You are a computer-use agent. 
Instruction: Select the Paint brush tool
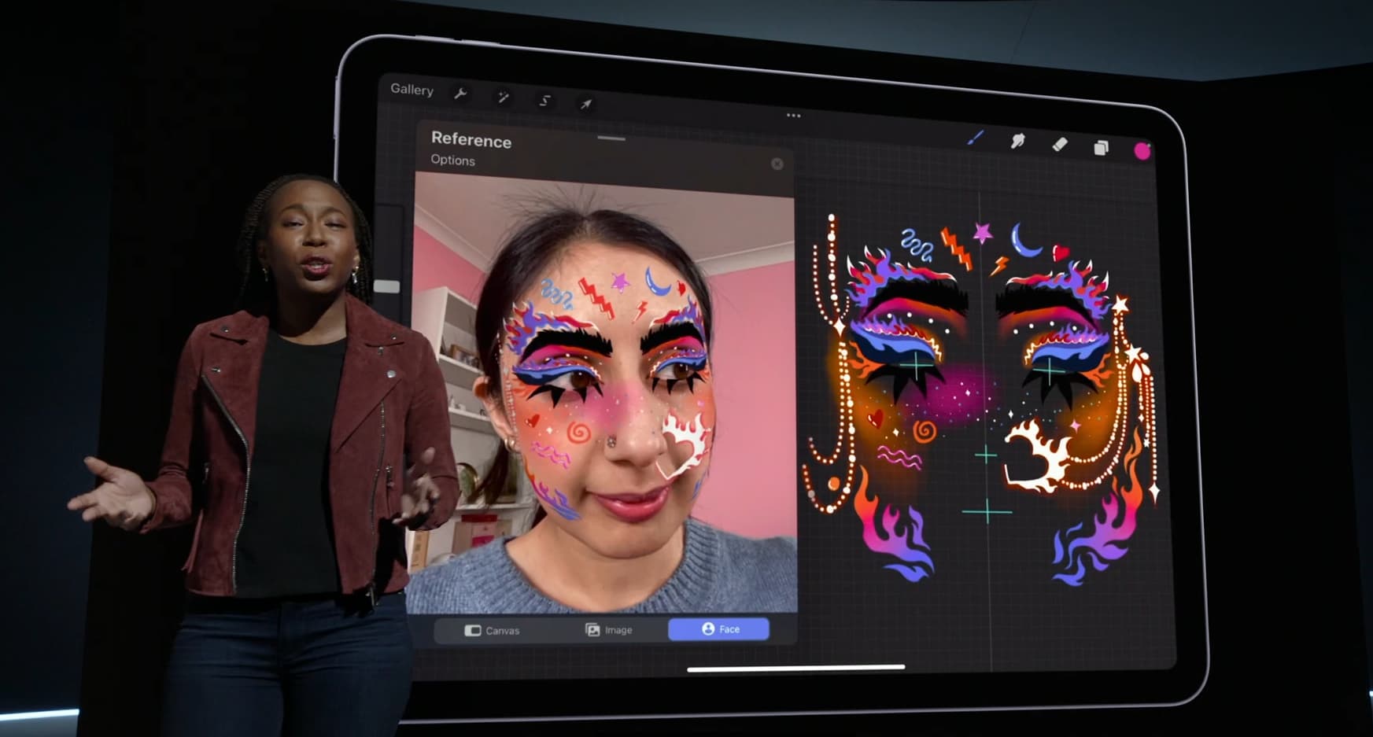[x=975, y=138]
